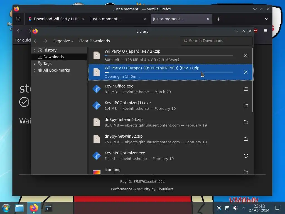Click the muted volume tray icon
This screenshot has width=285, height=214.
[235, 208]
